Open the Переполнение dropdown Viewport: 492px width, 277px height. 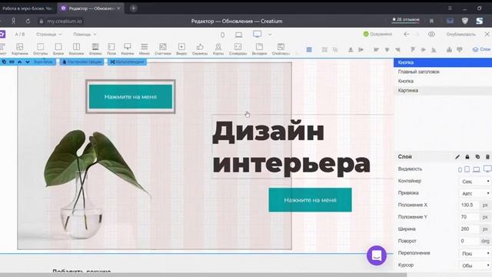475,253
